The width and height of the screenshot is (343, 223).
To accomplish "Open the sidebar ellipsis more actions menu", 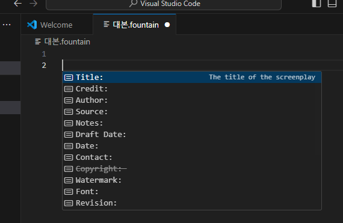I will point(7,25).
